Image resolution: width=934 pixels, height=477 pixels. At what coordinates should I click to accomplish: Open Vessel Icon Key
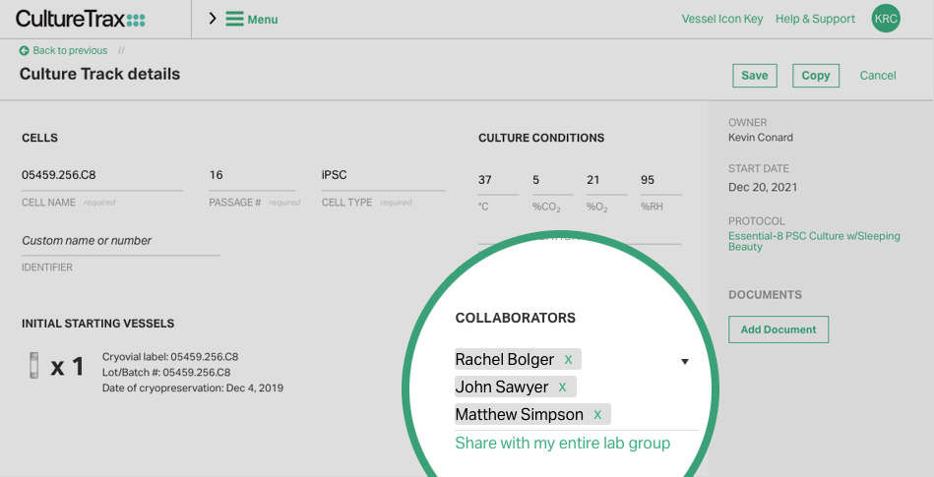(x=721, y=19)
